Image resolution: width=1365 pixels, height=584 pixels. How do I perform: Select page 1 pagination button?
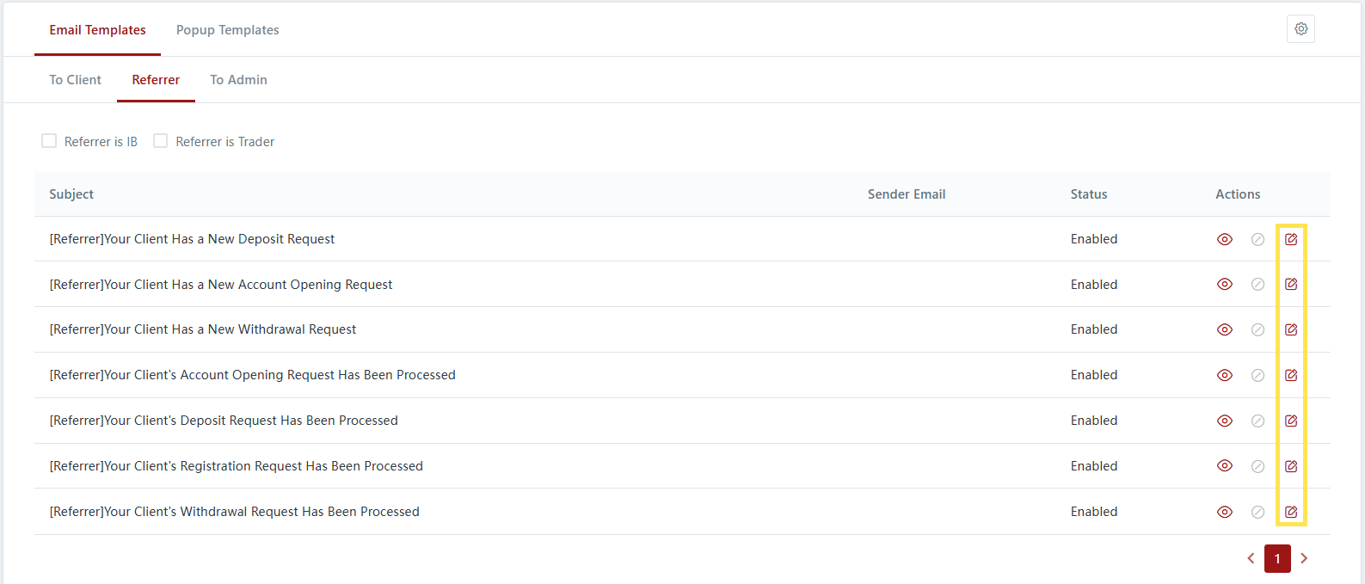[x=1277, y=558]
